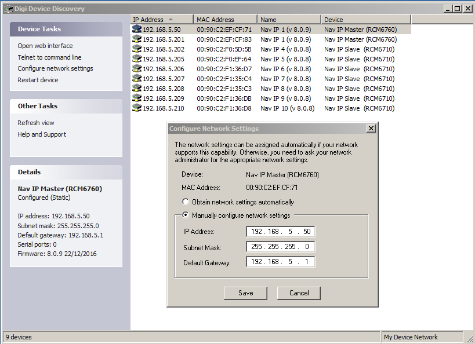Click the device icon for 192.168.5.210
Viewport: 475px width, 344px height.
(x=137, y=108)
